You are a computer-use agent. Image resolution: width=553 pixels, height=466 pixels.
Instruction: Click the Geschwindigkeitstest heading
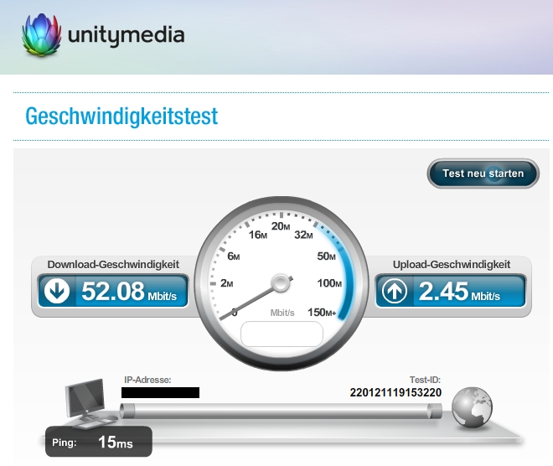(x=121, y=116)
